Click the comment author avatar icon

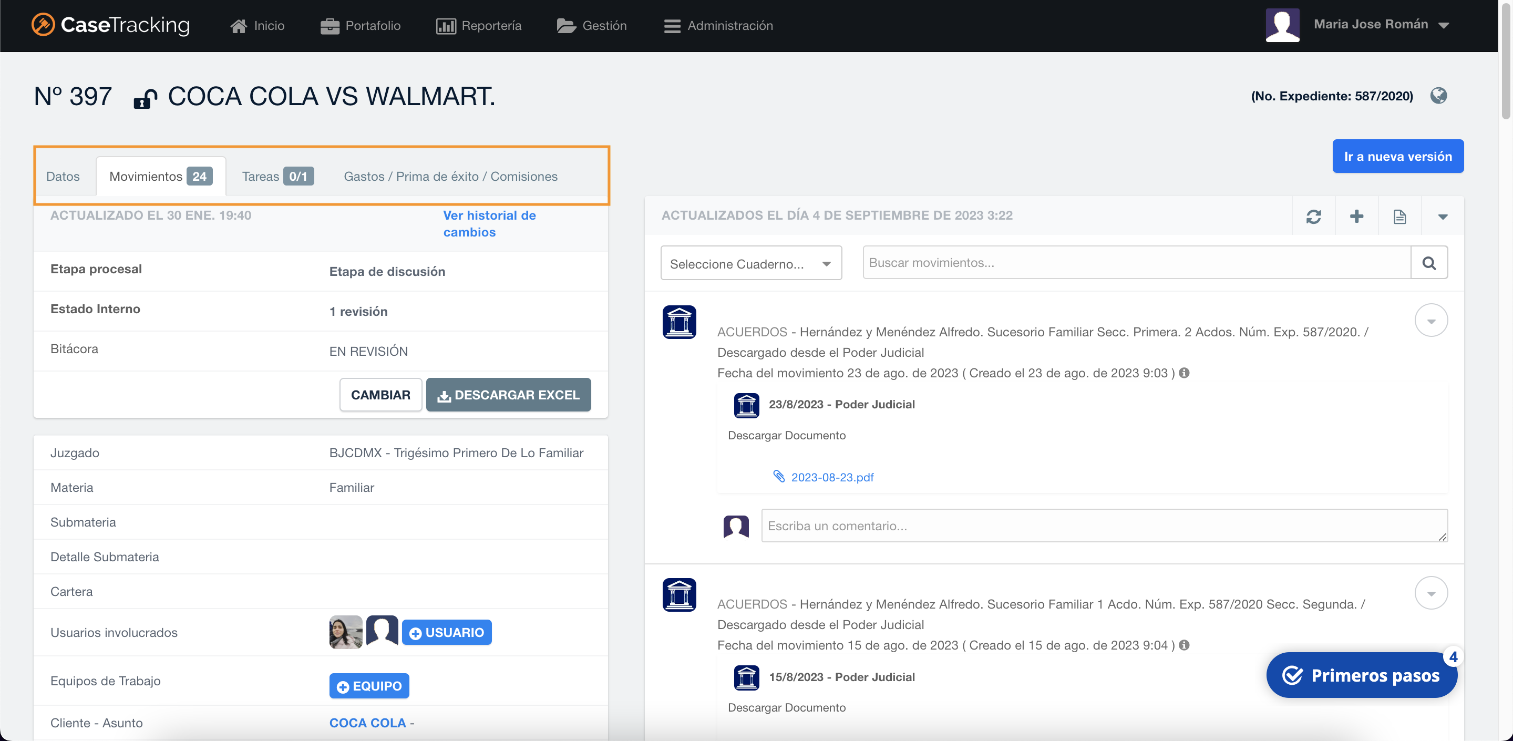point(736,526)
